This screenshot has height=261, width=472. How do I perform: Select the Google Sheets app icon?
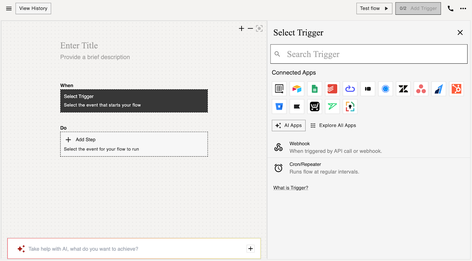(314, 89)
